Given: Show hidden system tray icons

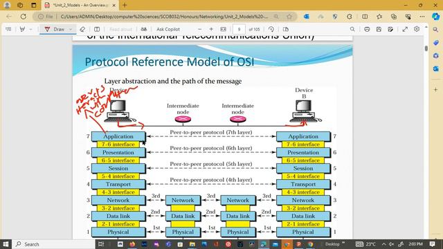Looking at the screenshot, I should [x=383, y=244].
